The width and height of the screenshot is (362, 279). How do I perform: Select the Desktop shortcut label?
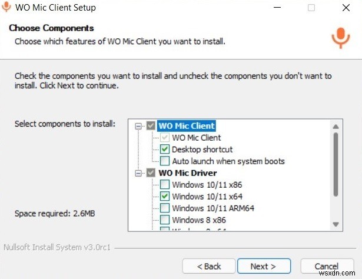202,150
